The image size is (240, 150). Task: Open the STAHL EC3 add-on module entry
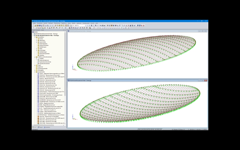pyautogui.click(x=50, y=75)
